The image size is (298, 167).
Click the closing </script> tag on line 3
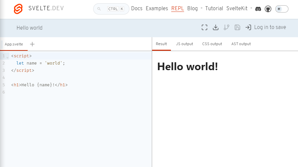coord(23,70)
